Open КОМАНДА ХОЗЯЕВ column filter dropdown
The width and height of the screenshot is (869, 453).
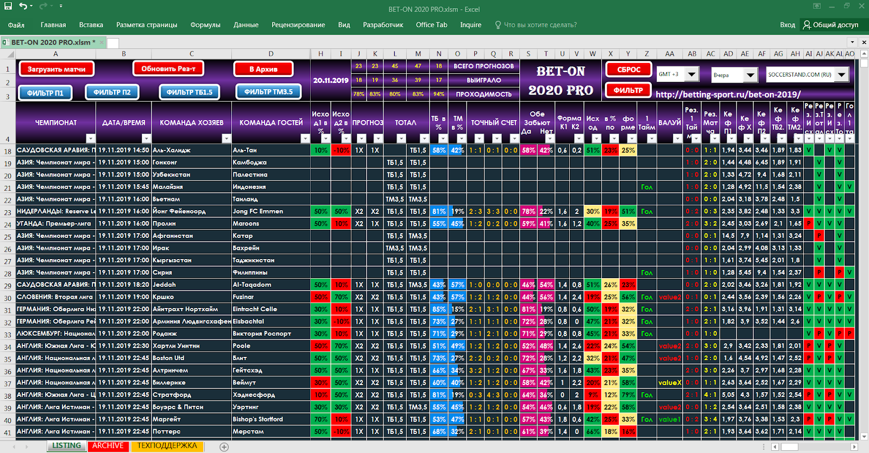pos(226,139)
